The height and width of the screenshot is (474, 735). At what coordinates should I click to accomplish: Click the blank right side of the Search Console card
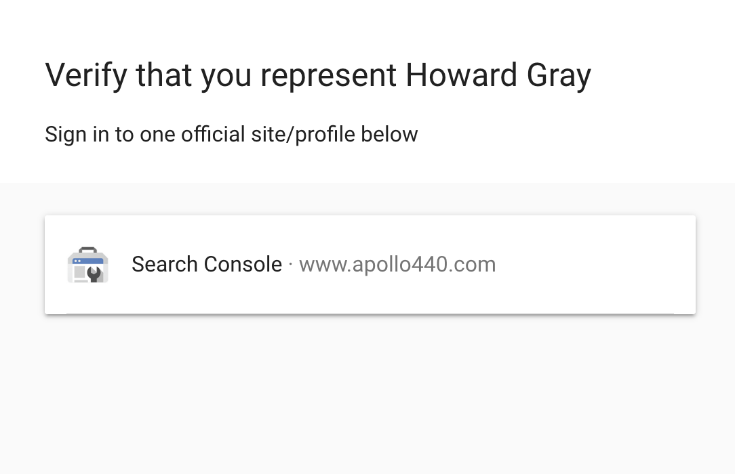(595, 265)
